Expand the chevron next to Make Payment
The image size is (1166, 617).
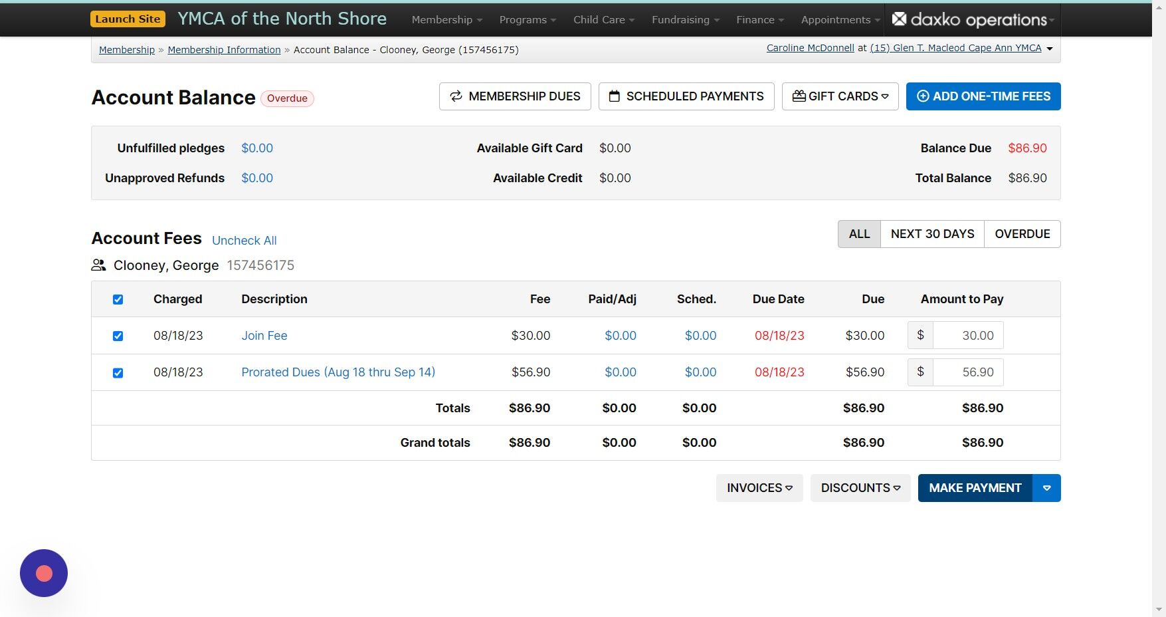(x=1046, y=487)
